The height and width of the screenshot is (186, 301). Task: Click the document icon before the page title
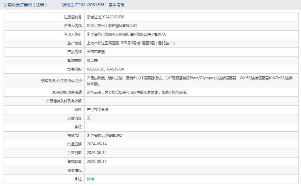pyautogui.click(x=5, y=5)
